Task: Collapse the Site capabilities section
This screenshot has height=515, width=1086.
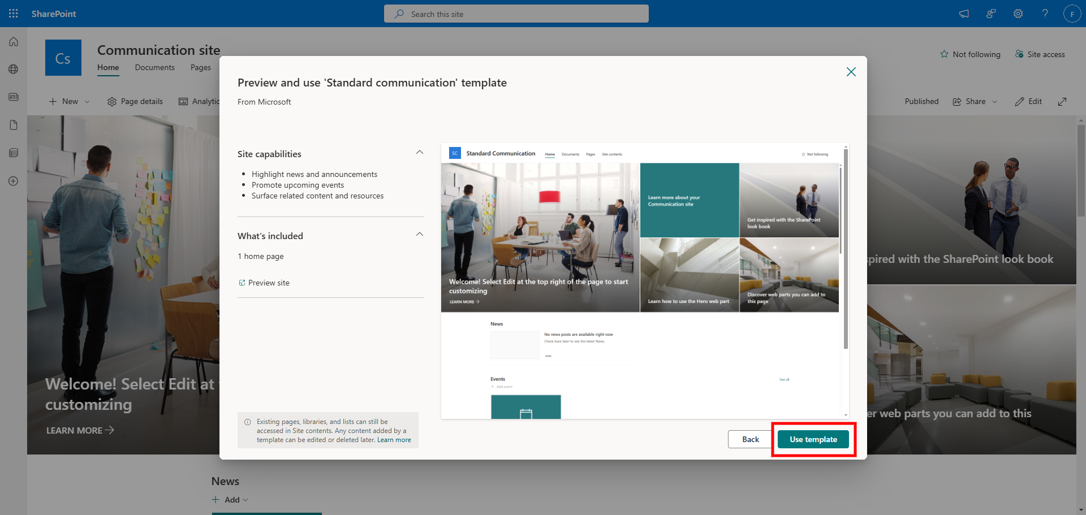Action: [x=420, y=153]
